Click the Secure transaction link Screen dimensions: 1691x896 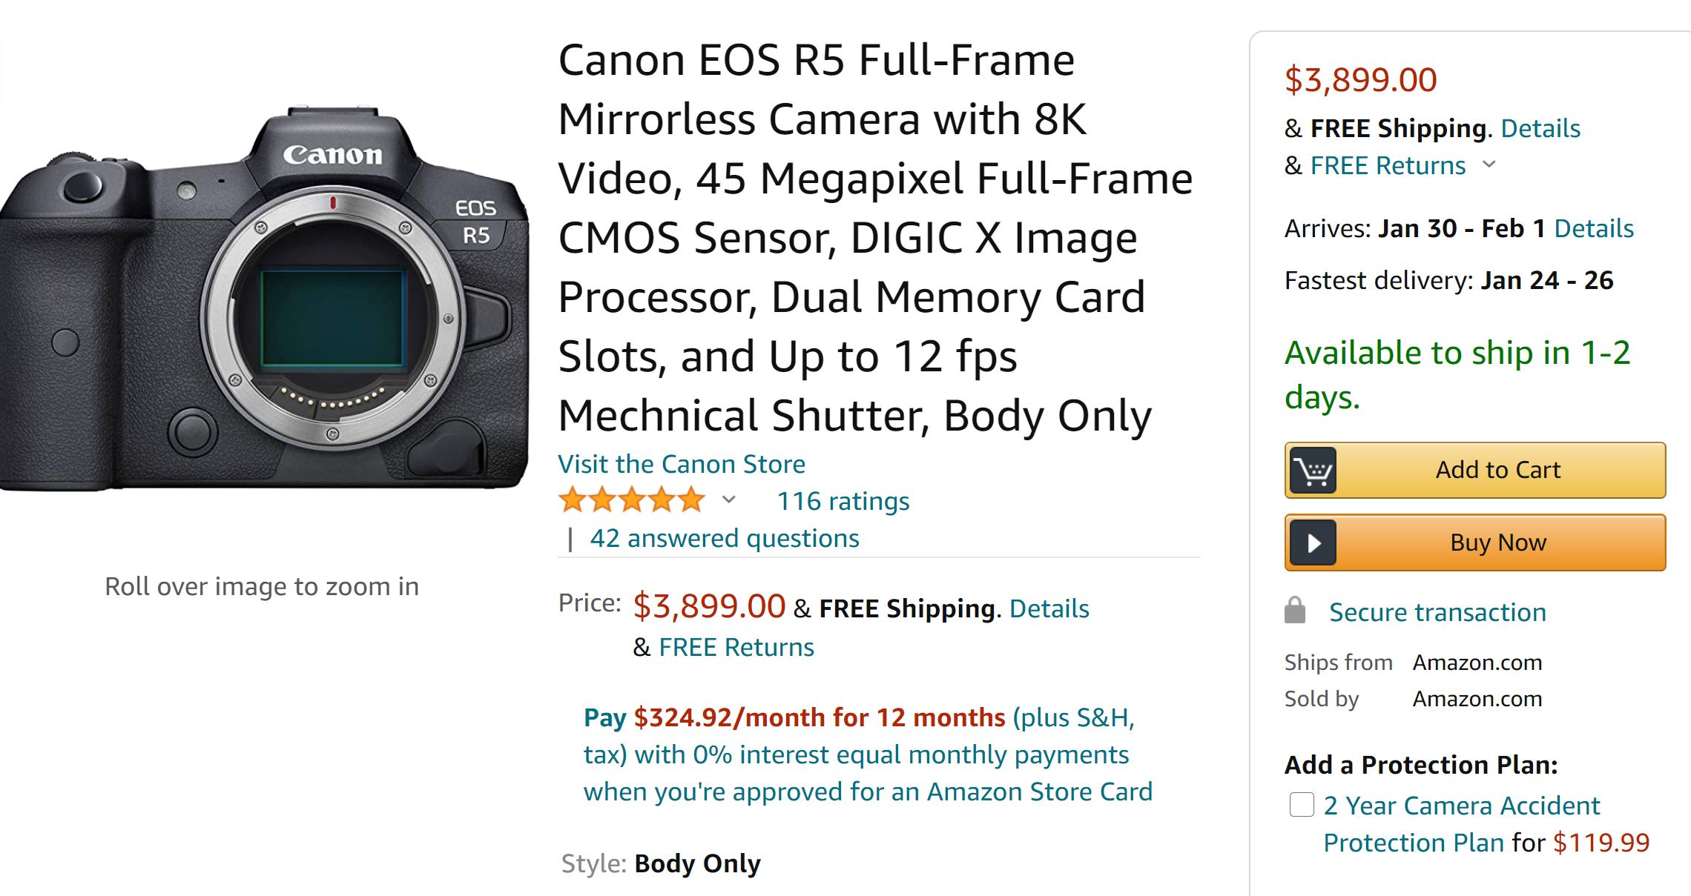click(1437, 613)
